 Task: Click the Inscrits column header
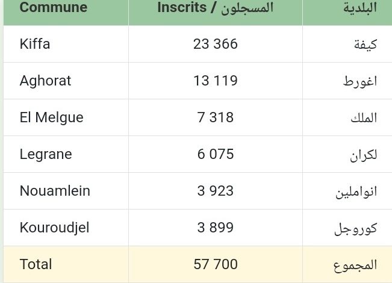216,8
